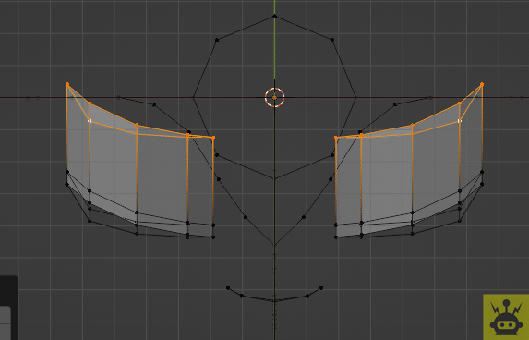
Task: Select the white active vertex on the right mesh
Action: [460, 120]
